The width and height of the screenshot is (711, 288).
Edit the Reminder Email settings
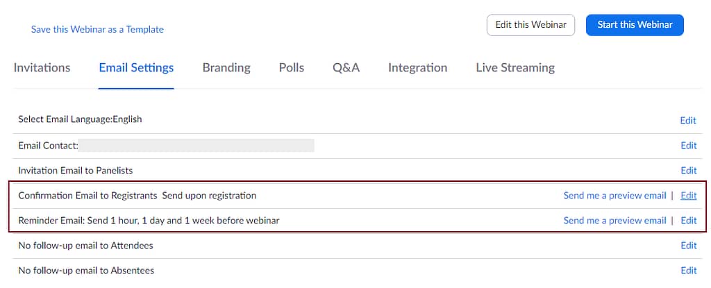[x=688, y=221]
